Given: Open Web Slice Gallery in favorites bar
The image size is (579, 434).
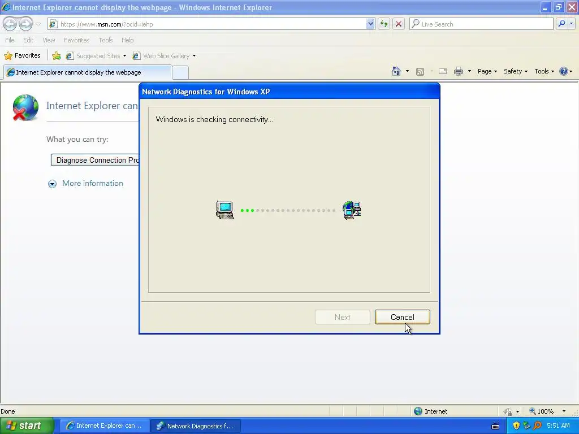Looking at the screenshot, I should [x=165, y=56].
